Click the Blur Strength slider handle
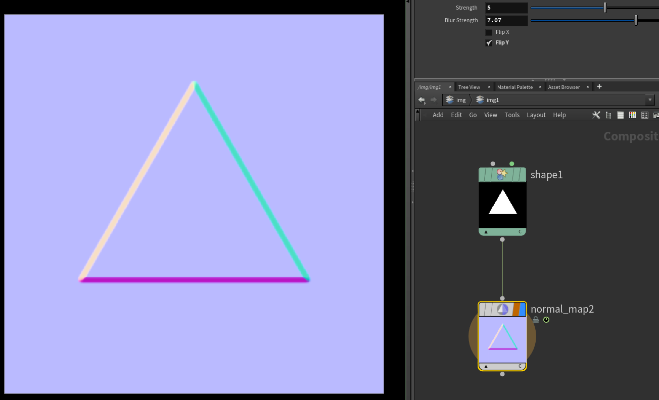659x400 pixels. [636, 20]
